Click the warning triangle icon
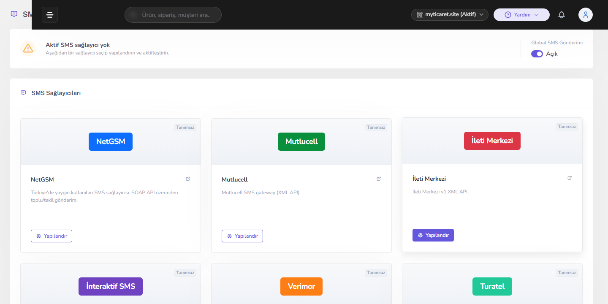 pos(28,48)
